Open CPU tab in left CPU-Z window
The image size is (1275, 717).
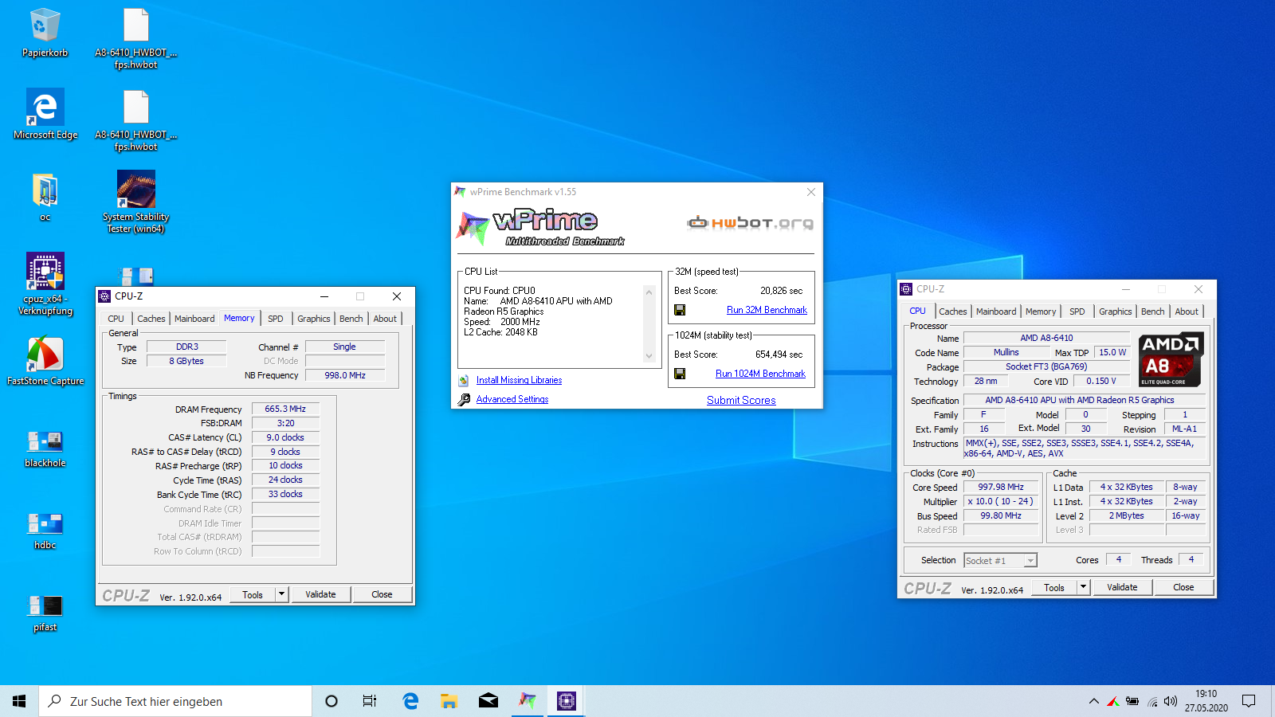116,319
